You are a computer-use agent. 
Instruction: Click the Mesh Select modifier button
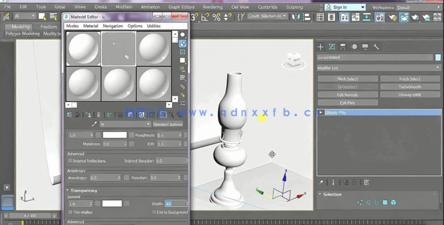pos(348,79)
